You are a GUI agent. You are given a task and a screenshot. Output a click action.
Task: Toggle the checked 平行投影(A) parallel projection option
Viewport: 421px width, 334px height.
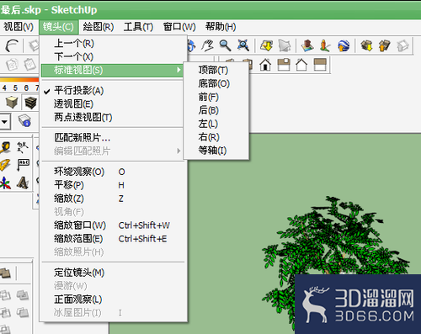click(x=112, y=91)
